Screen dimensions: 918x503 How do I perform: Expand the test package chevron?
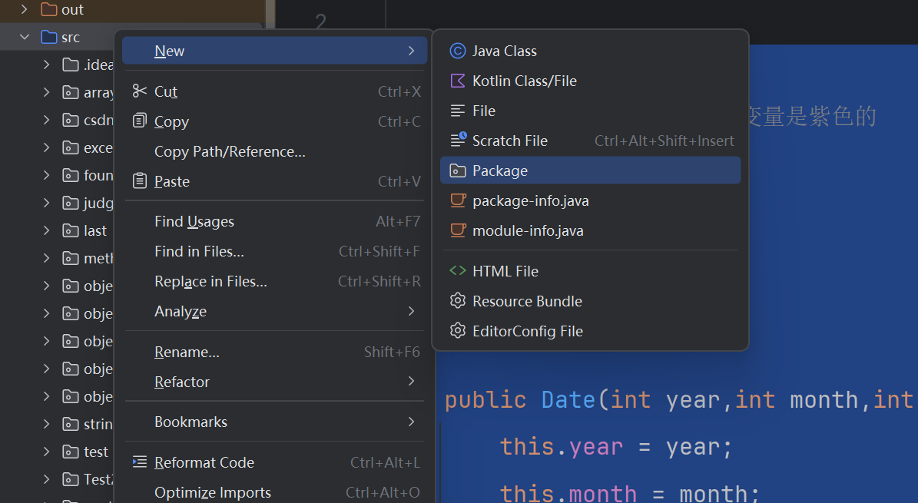[46, 452]
